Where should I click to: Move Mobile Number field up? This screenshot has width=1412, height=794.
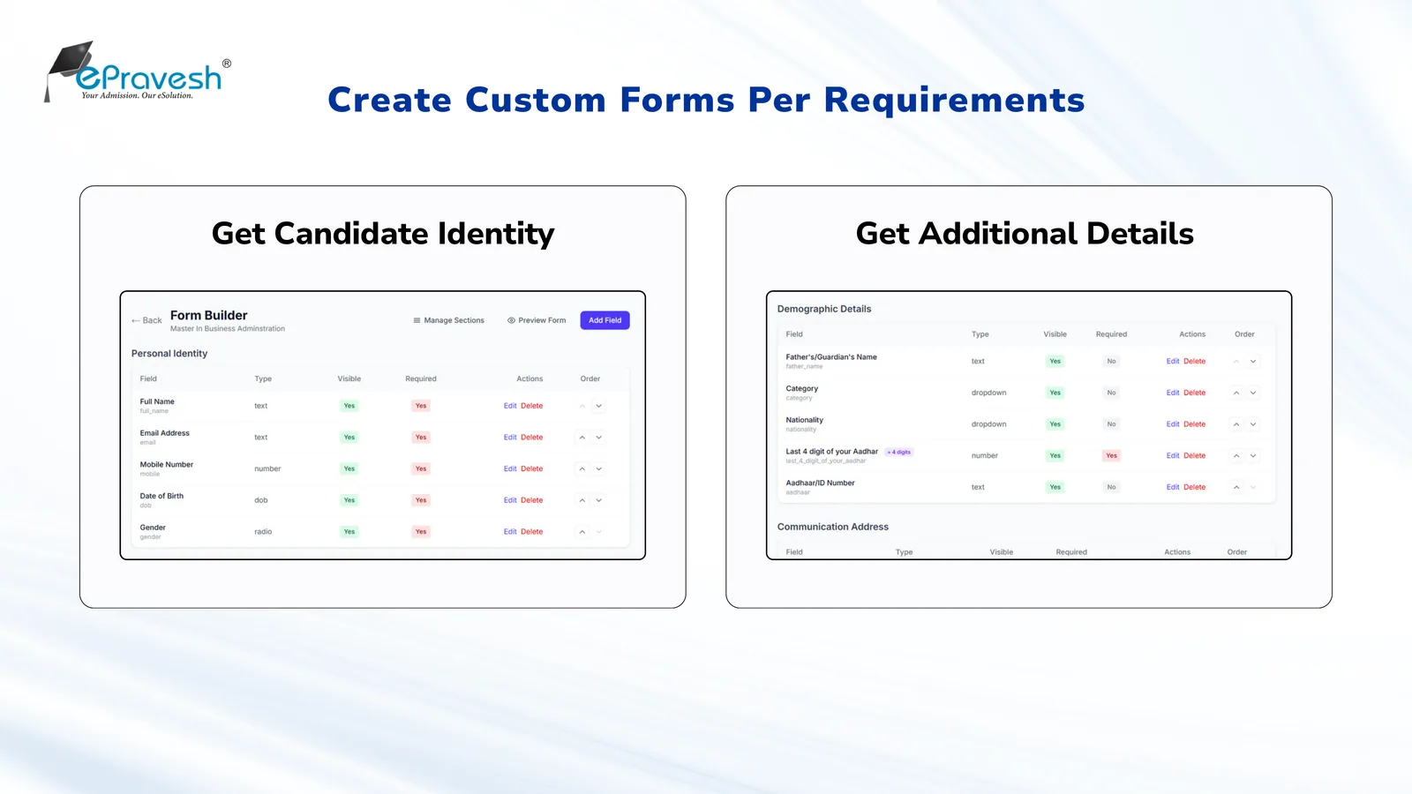click(x=582, y=468)
